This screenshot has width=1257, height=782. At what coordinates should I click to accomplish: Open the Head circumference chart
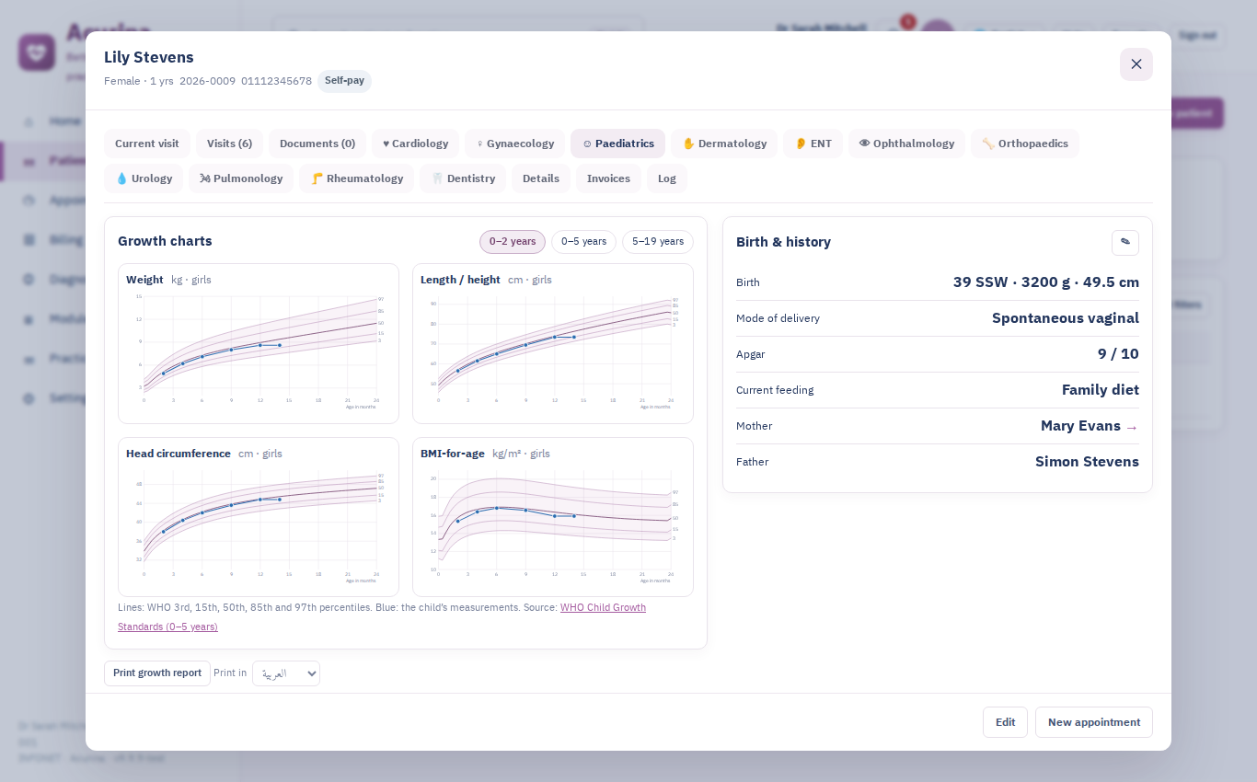(259, 517)
